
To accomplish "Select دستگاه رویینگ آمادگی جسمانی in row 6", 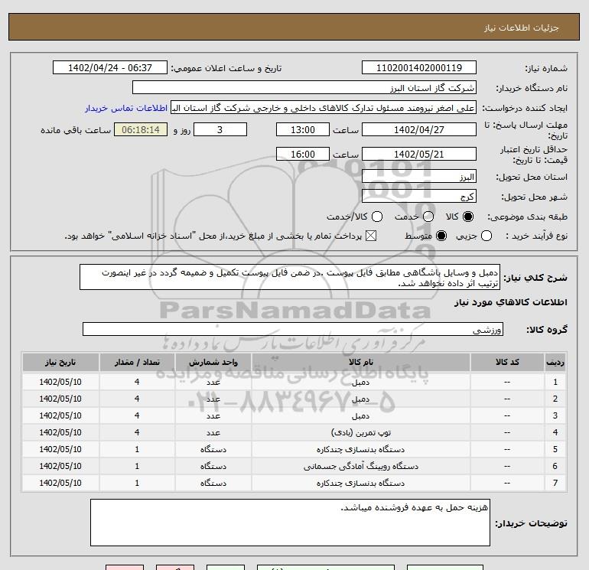I will [x=360, y=466].
